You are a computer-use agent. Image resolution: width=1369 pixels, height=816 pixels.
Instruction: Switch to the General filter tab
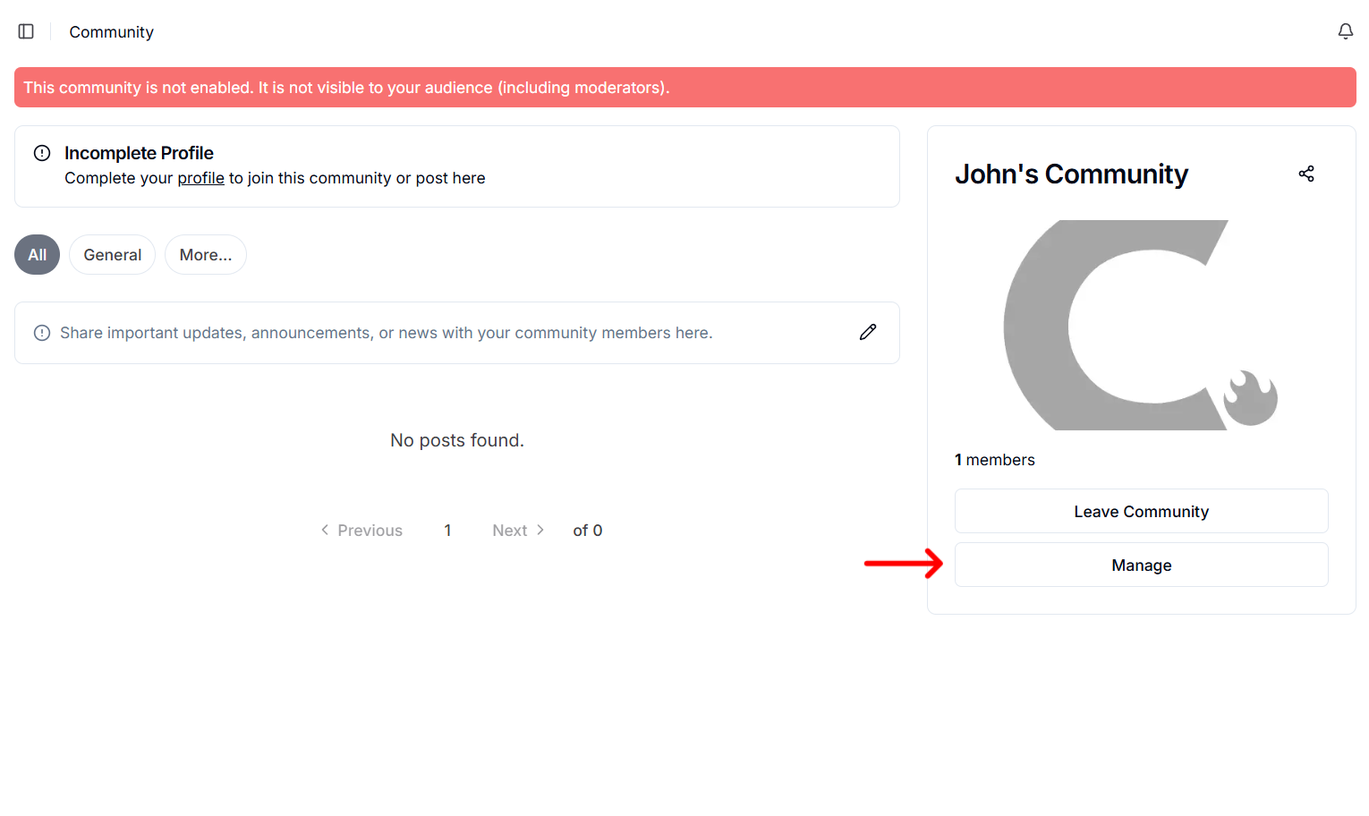pyautogui.click(x=112, y=254)
